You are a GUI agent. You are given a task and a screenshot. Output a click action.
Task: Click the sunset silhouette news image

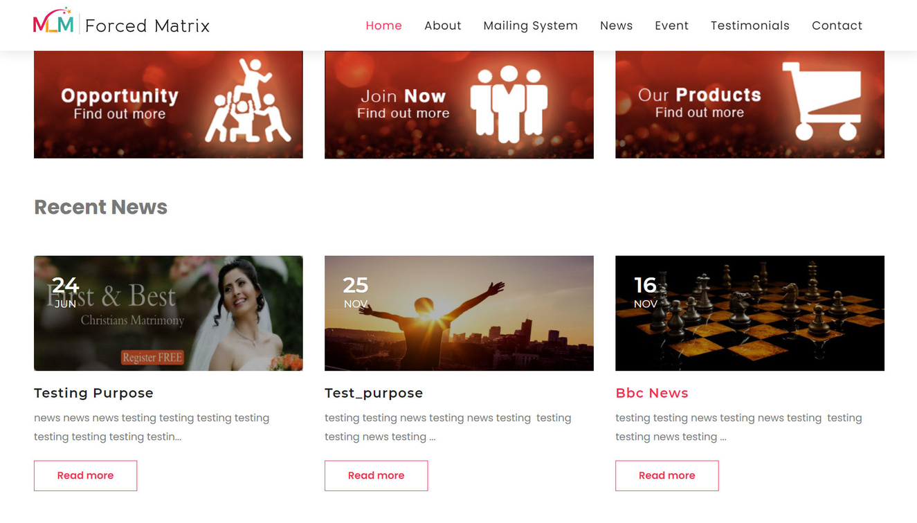click(x=459, y=313)
